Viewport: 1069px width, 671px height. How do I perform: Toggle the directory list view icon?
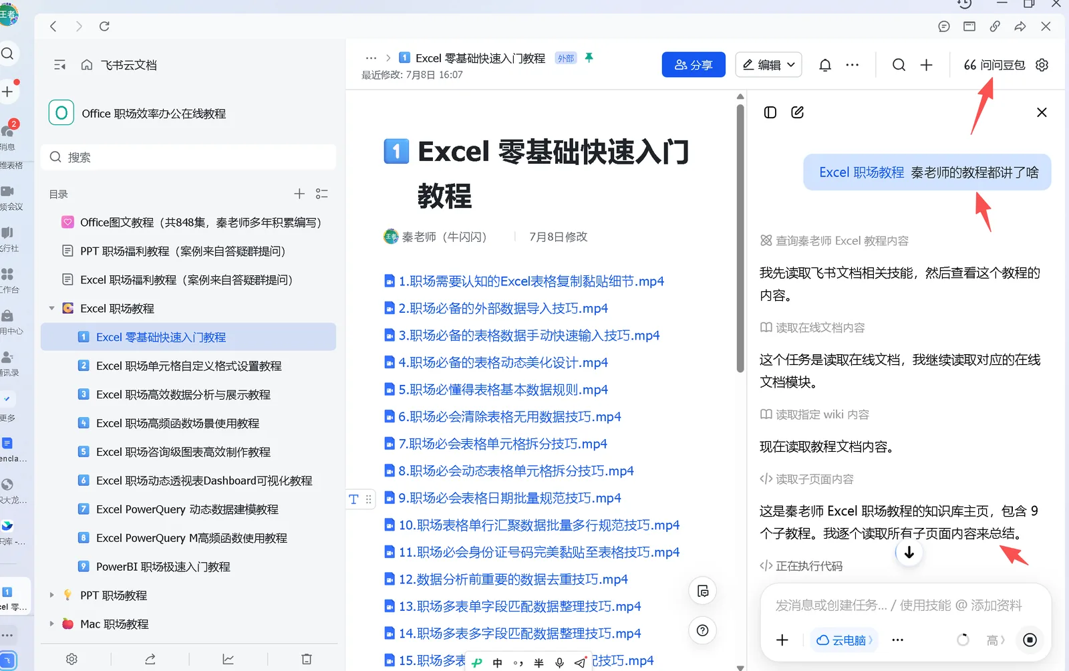[322, 194]
